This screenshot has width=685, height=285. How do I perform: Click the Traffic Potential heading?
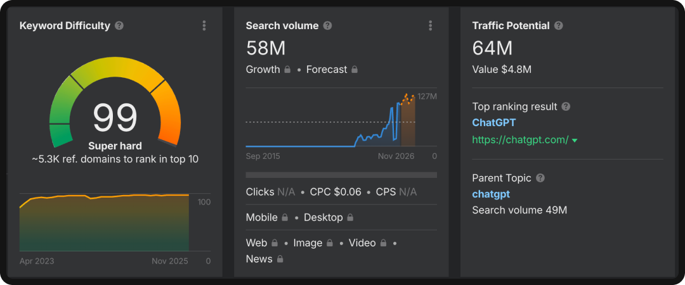(511, 26)
